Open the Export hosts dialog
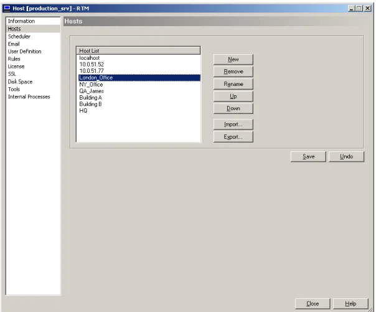The image size is (376, 312). [x=233, y=137]
